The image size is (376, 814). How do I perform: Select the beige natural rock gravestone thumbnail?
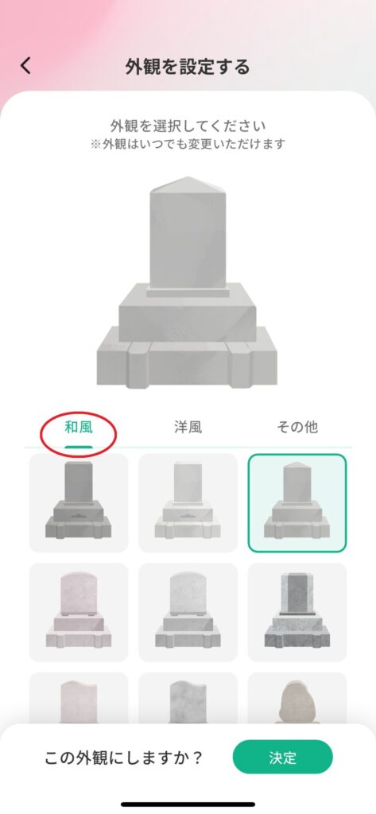coord(297,698)
